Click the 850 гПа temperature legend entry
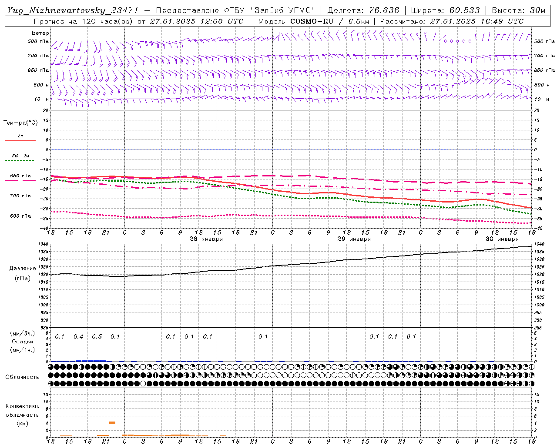 click(20, 176)
